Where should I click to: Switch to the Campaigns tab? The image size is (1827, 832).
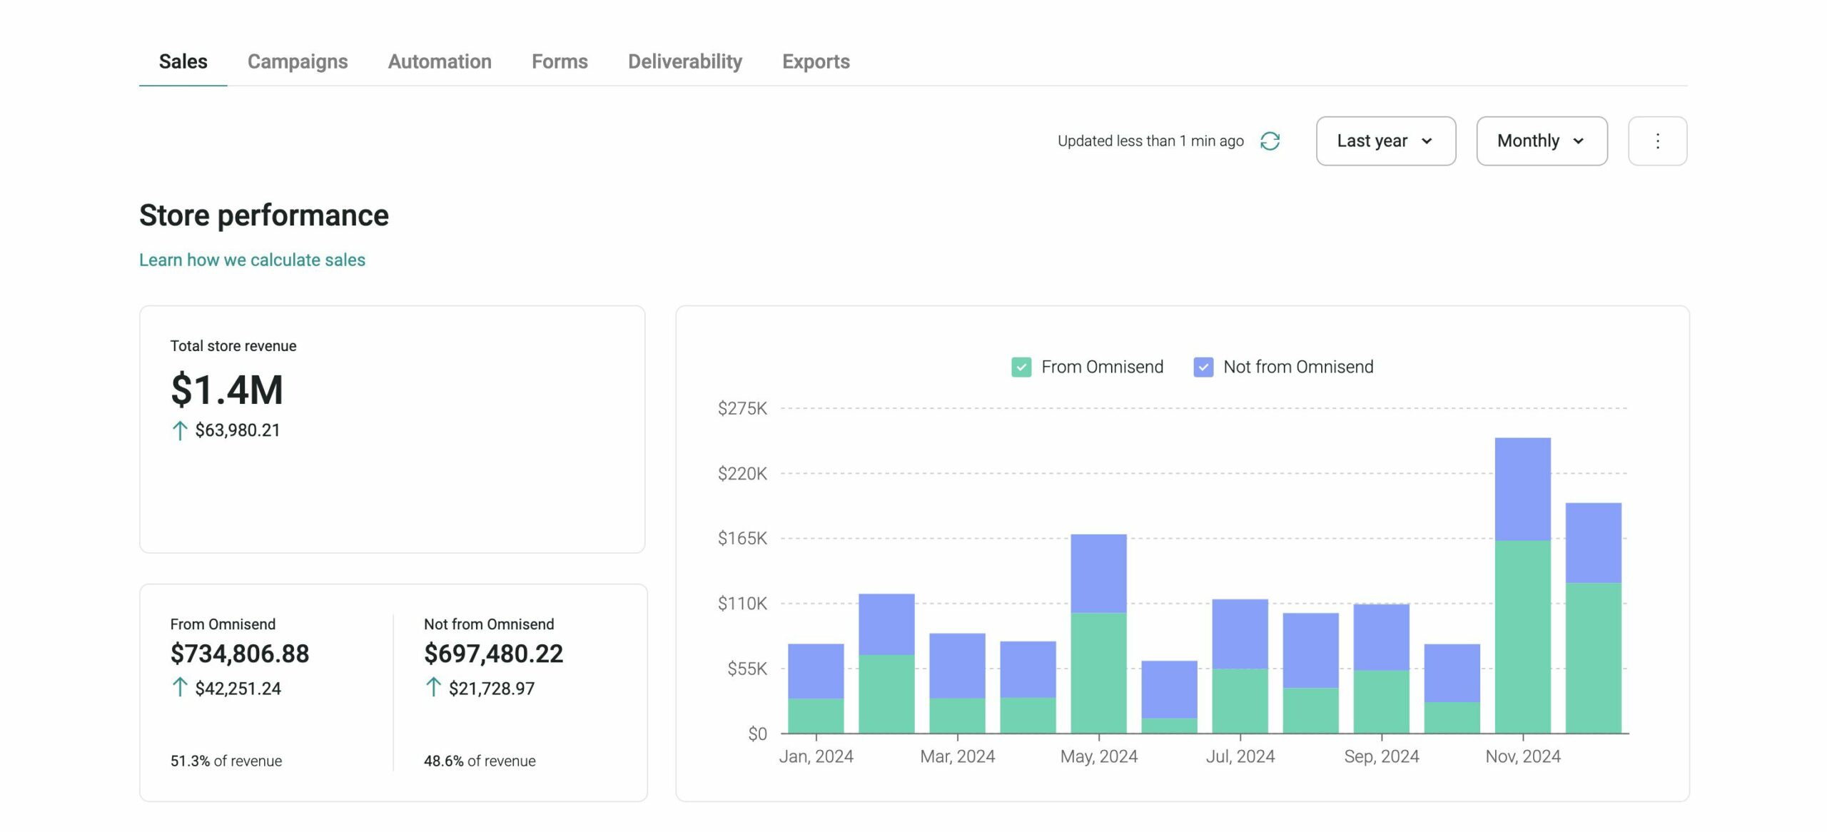click(x=298, y=61)
